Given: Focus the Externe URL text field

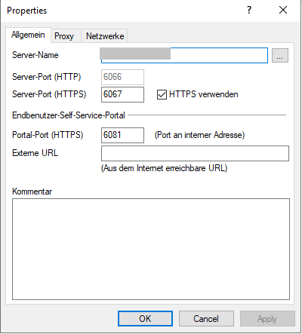Looking at the screenshot, I should pyautogui.click(x=195, y=153).
